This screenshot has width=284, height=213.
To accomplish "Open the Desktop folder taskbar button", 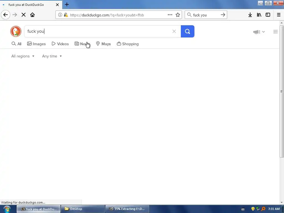I will click(x=83, y=209).
